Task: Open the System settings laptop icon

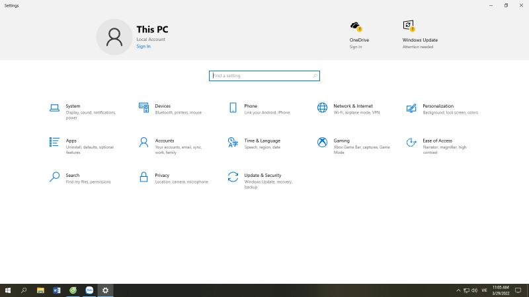Action: click(54, 108)
